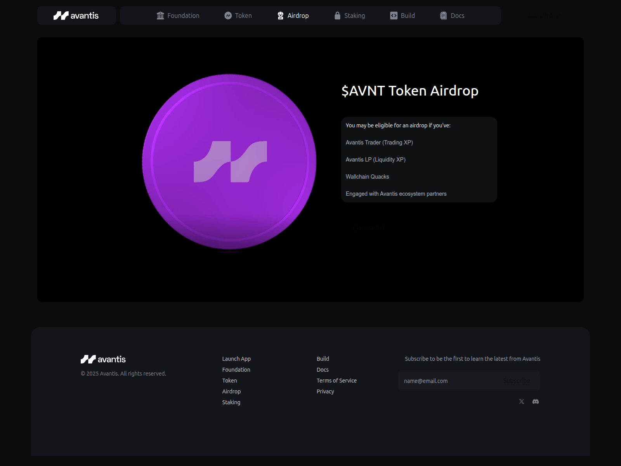This screenshot has width=621, height=466.
Task: Open footer Build link
Action: pos(323,359)
